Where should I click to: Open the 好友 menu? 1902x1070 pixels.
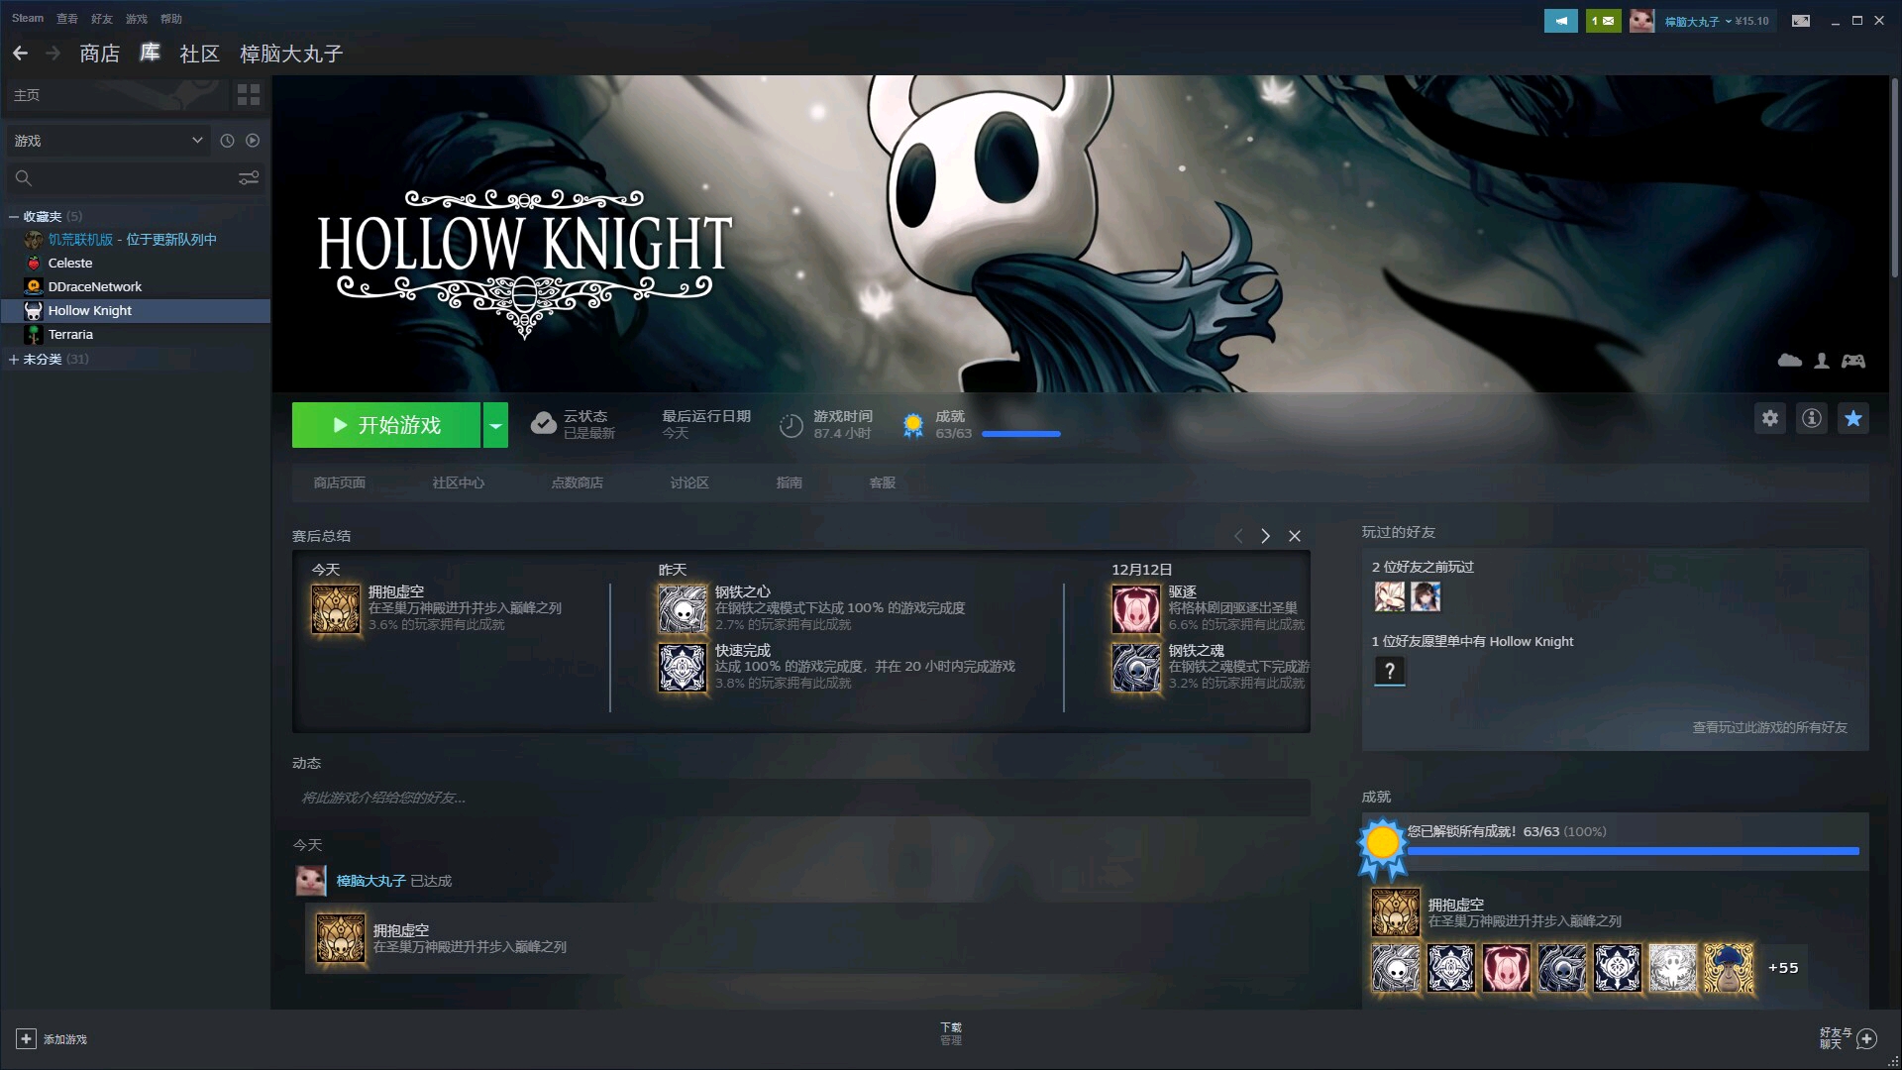(102, 18)
